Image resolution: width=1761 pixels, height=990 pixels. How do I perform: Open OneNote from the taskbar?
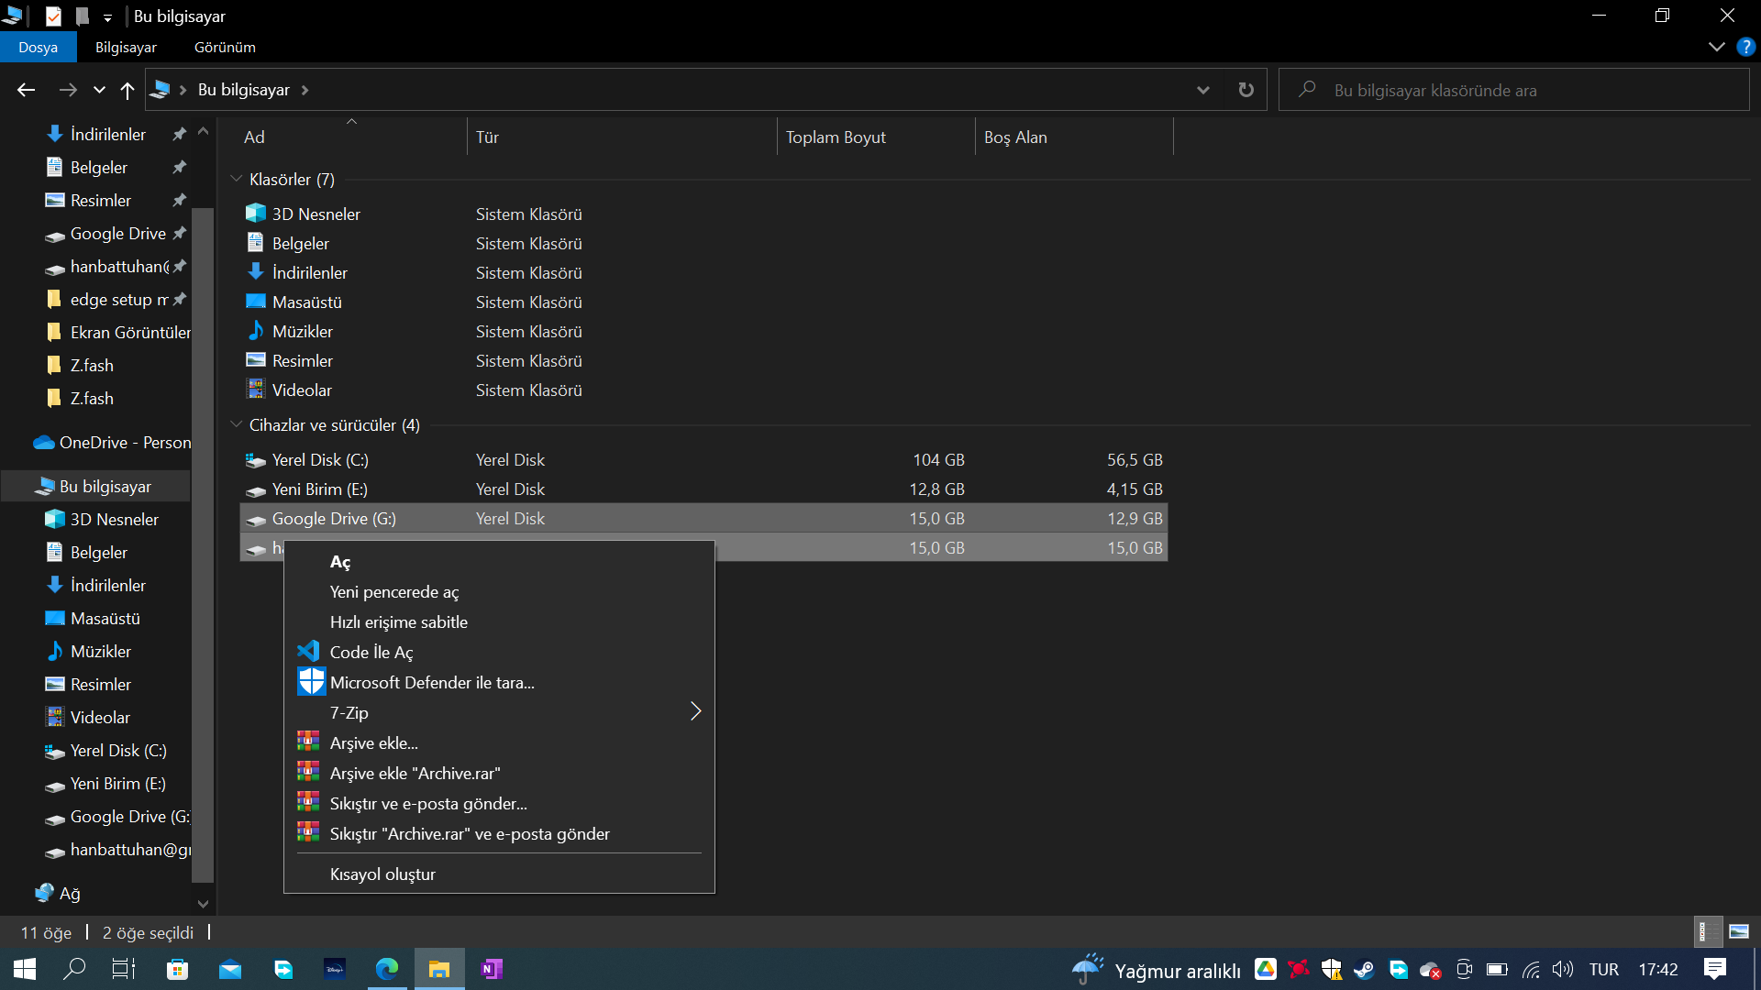pyautogui.click(x=492, y=969)
